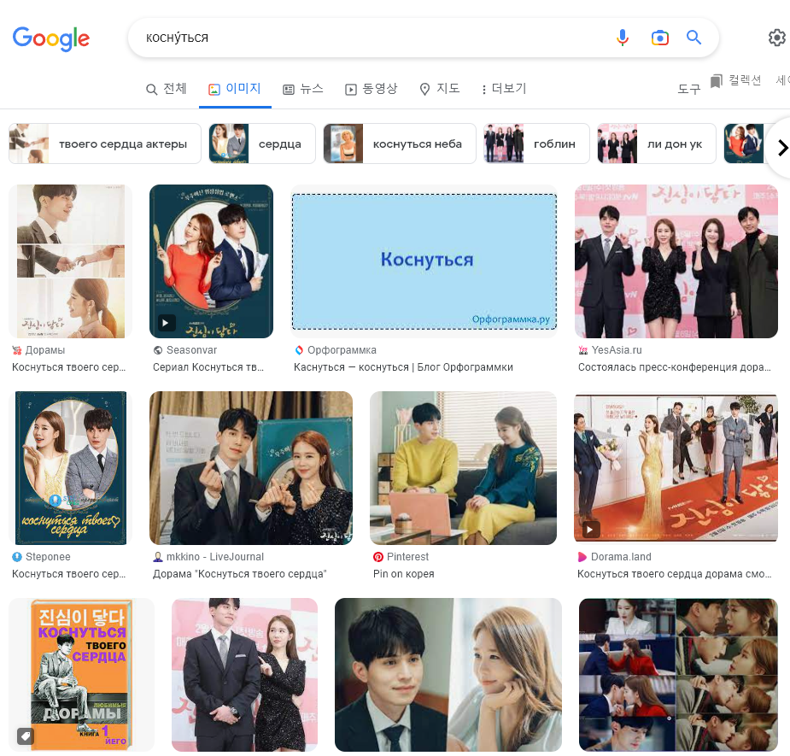Open the 'Pin on корея' link

[x=404, y=574]
